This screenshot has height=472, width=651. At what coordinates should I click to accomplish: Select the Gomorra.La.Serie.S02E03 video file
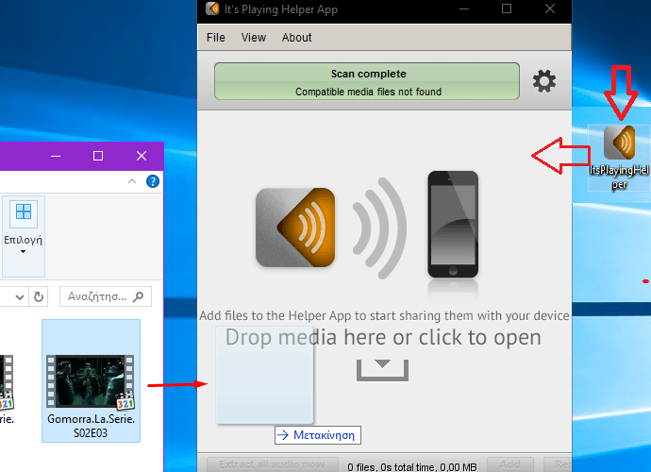coord(91,380)
